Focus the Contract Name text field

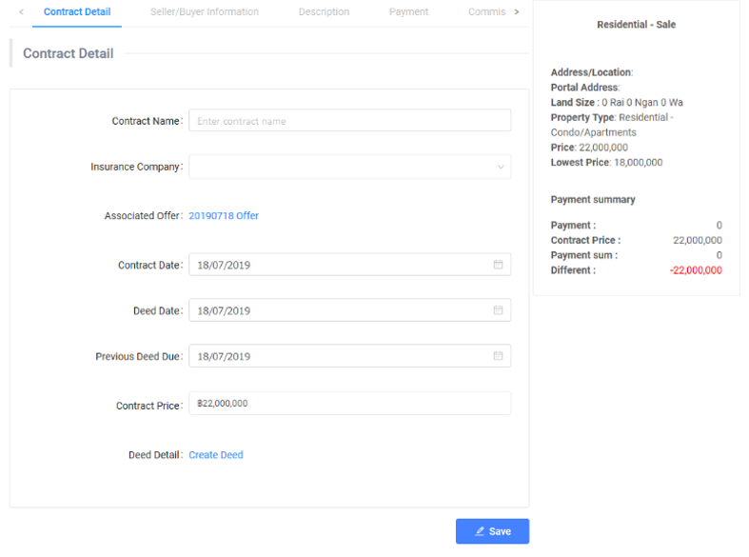(x=349, y=121)
